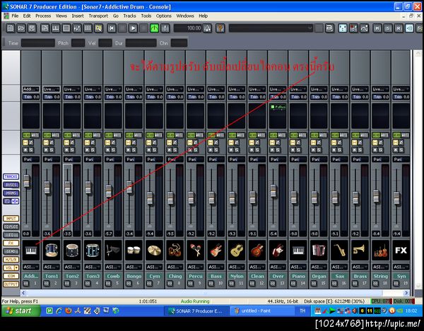424x331 pixels.
Task: Open the Bass ASI output dropdown
Action: 216,267
